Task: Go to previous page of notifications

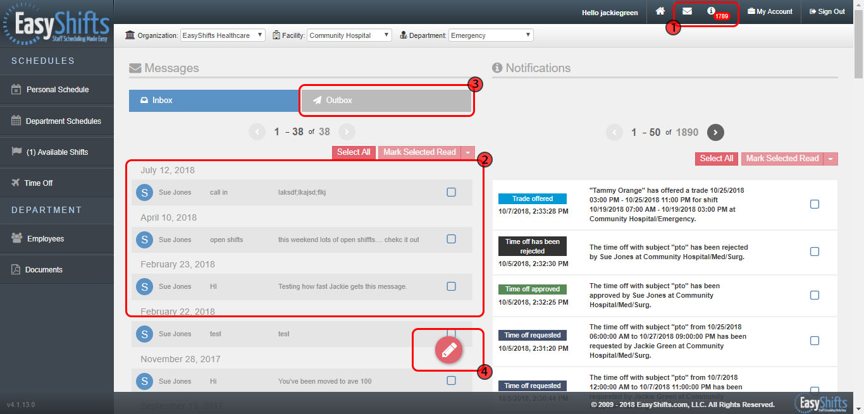Action: 614,132
